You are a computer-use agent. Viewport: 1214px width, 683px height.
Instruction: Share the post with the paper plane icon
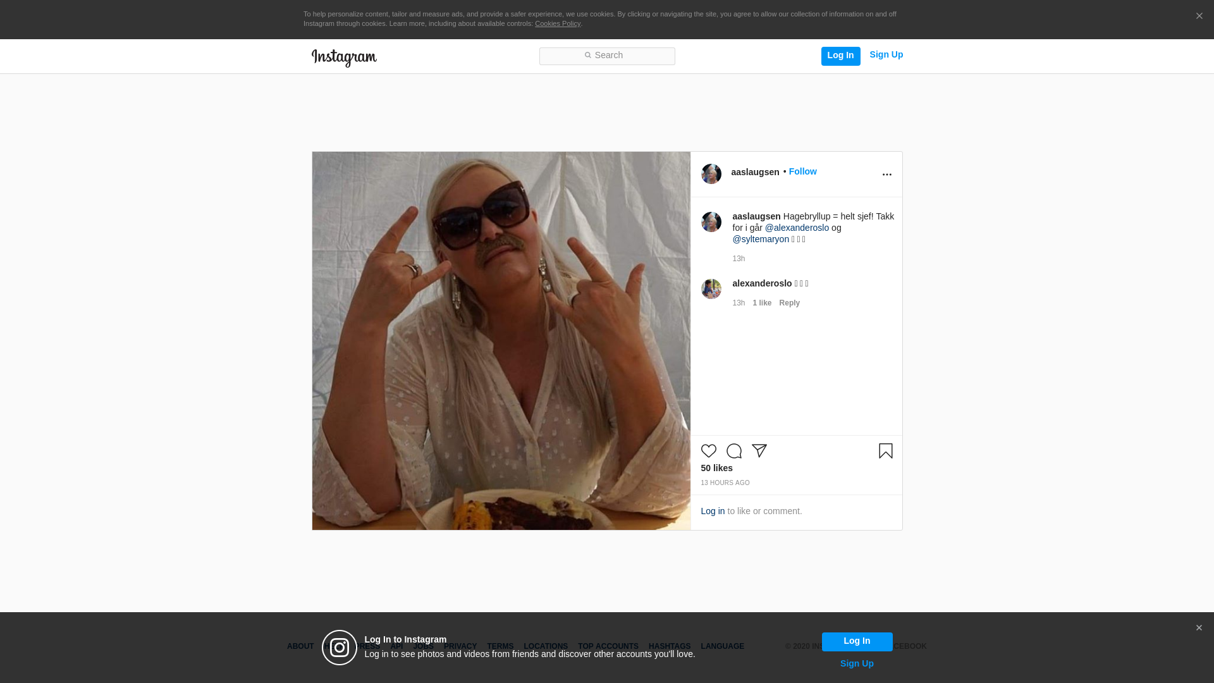coord(759,451)
